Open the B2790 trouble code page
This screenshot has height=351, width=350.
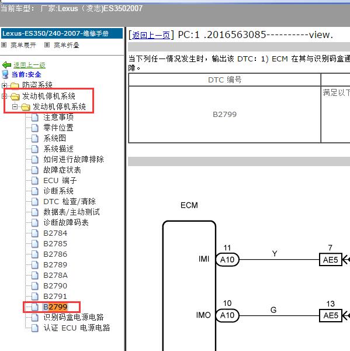tap(56, 285)
